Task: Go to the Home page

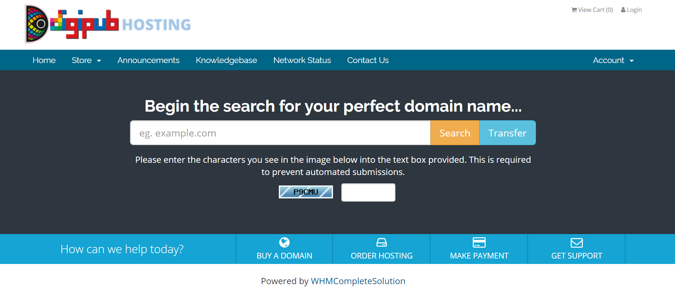Action: pos(44,60)
